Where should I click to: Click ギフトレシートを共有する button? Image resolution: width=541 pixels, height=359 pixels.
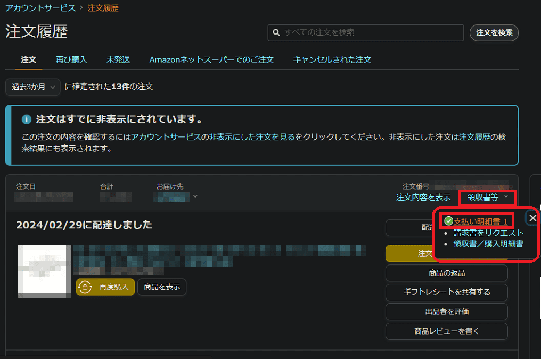coord(446,292)
